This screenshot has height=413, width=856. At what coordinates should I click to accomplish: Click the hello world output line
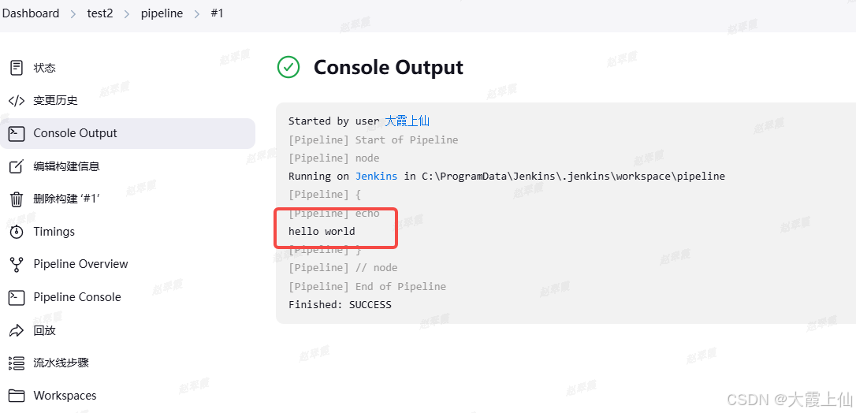pos(322,231)
